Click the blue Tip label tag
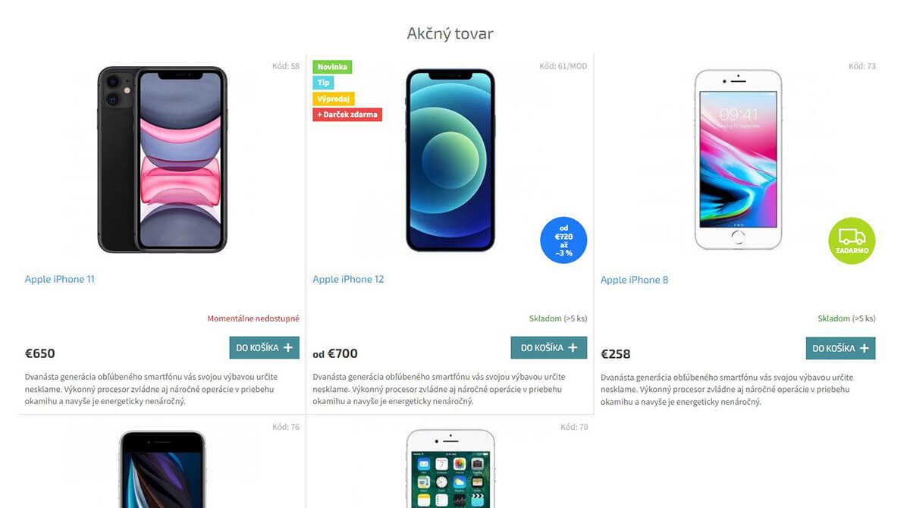 [x=323, y=83]
